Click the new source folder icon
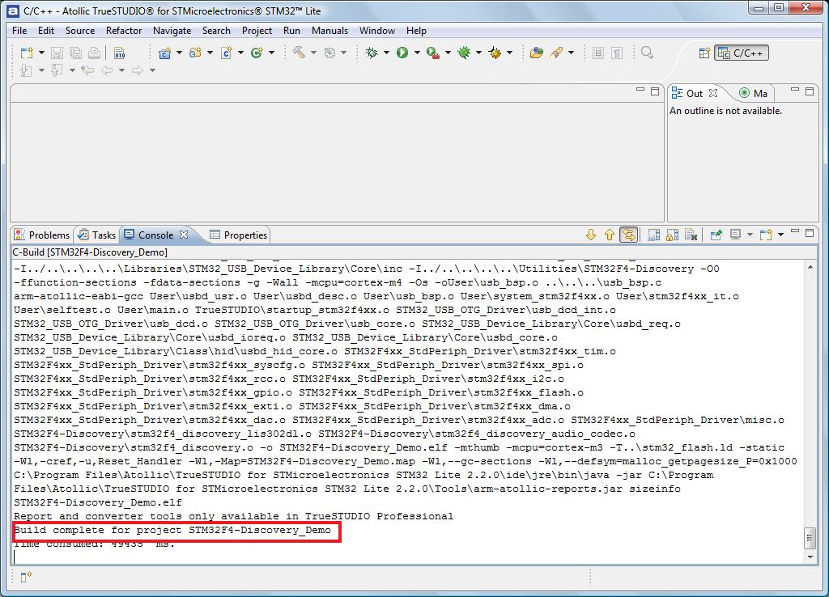The width and height of the screenshot is (829, 597). point(196,53)
